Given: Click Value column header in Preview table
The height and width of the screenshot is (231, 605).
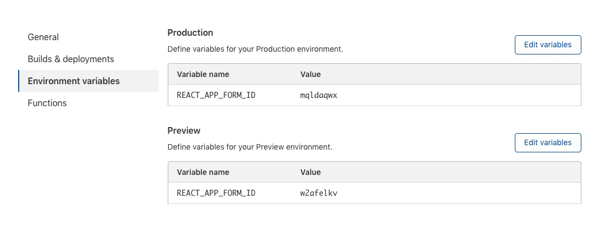Looking at the screenshot, I should [x=310, y=172].
